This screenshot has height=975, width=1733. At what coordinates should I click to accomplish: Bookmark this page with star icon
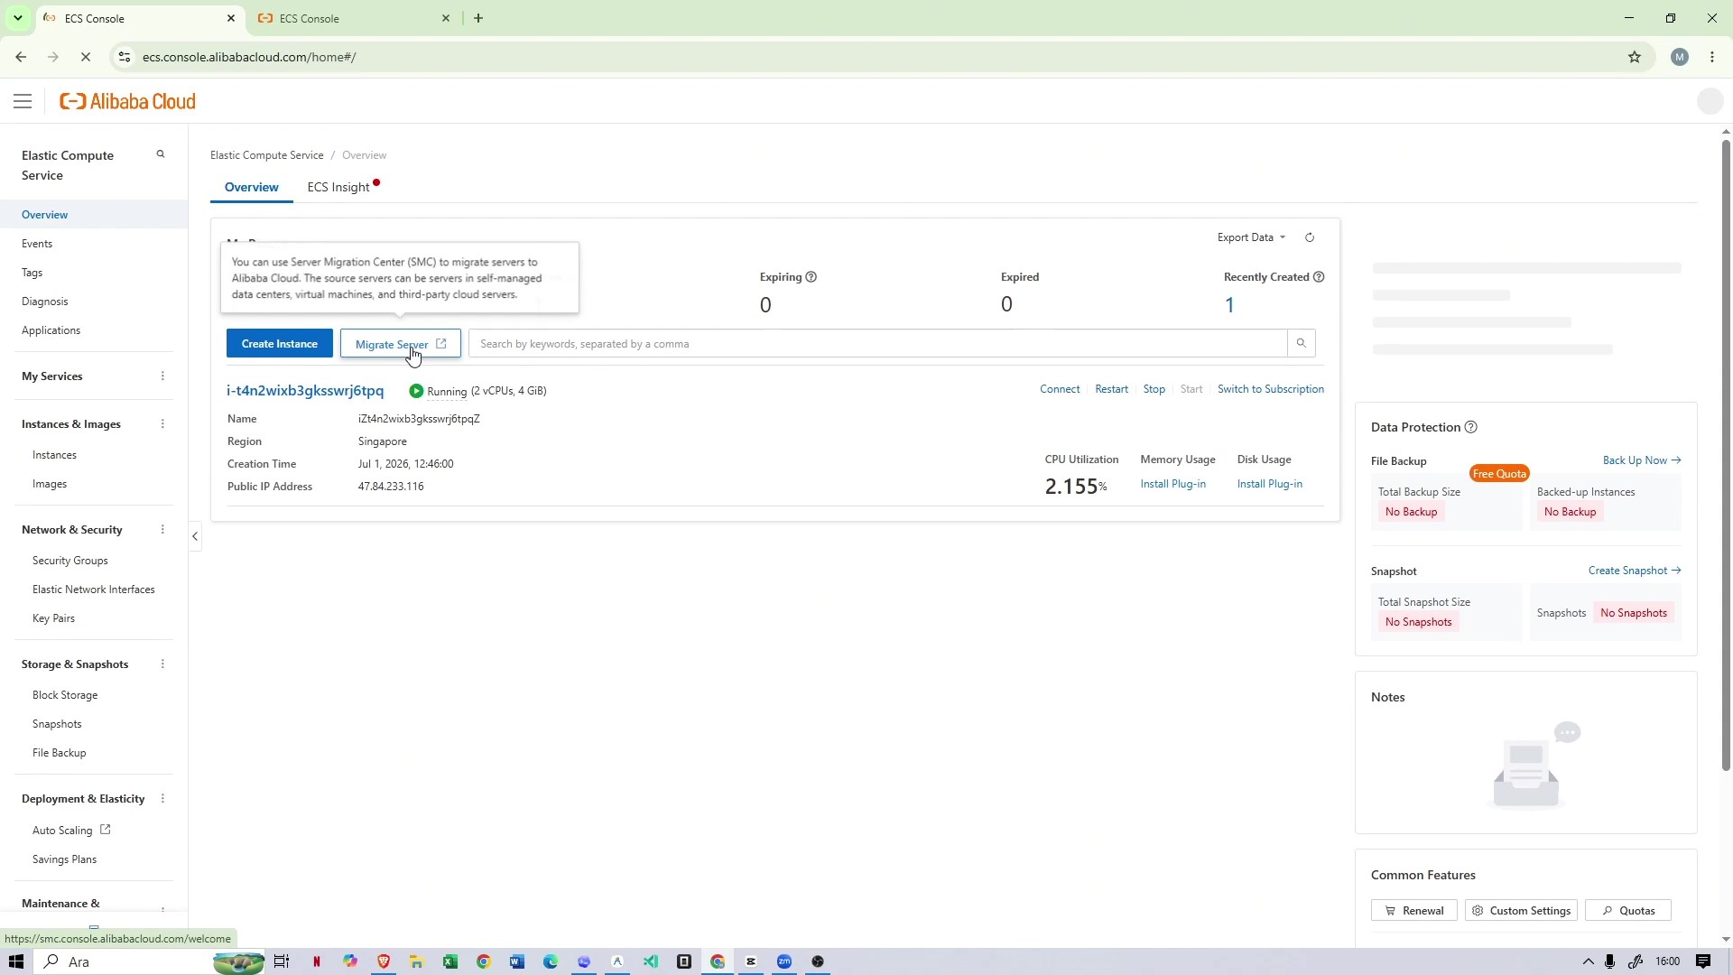click(1635, 57)
